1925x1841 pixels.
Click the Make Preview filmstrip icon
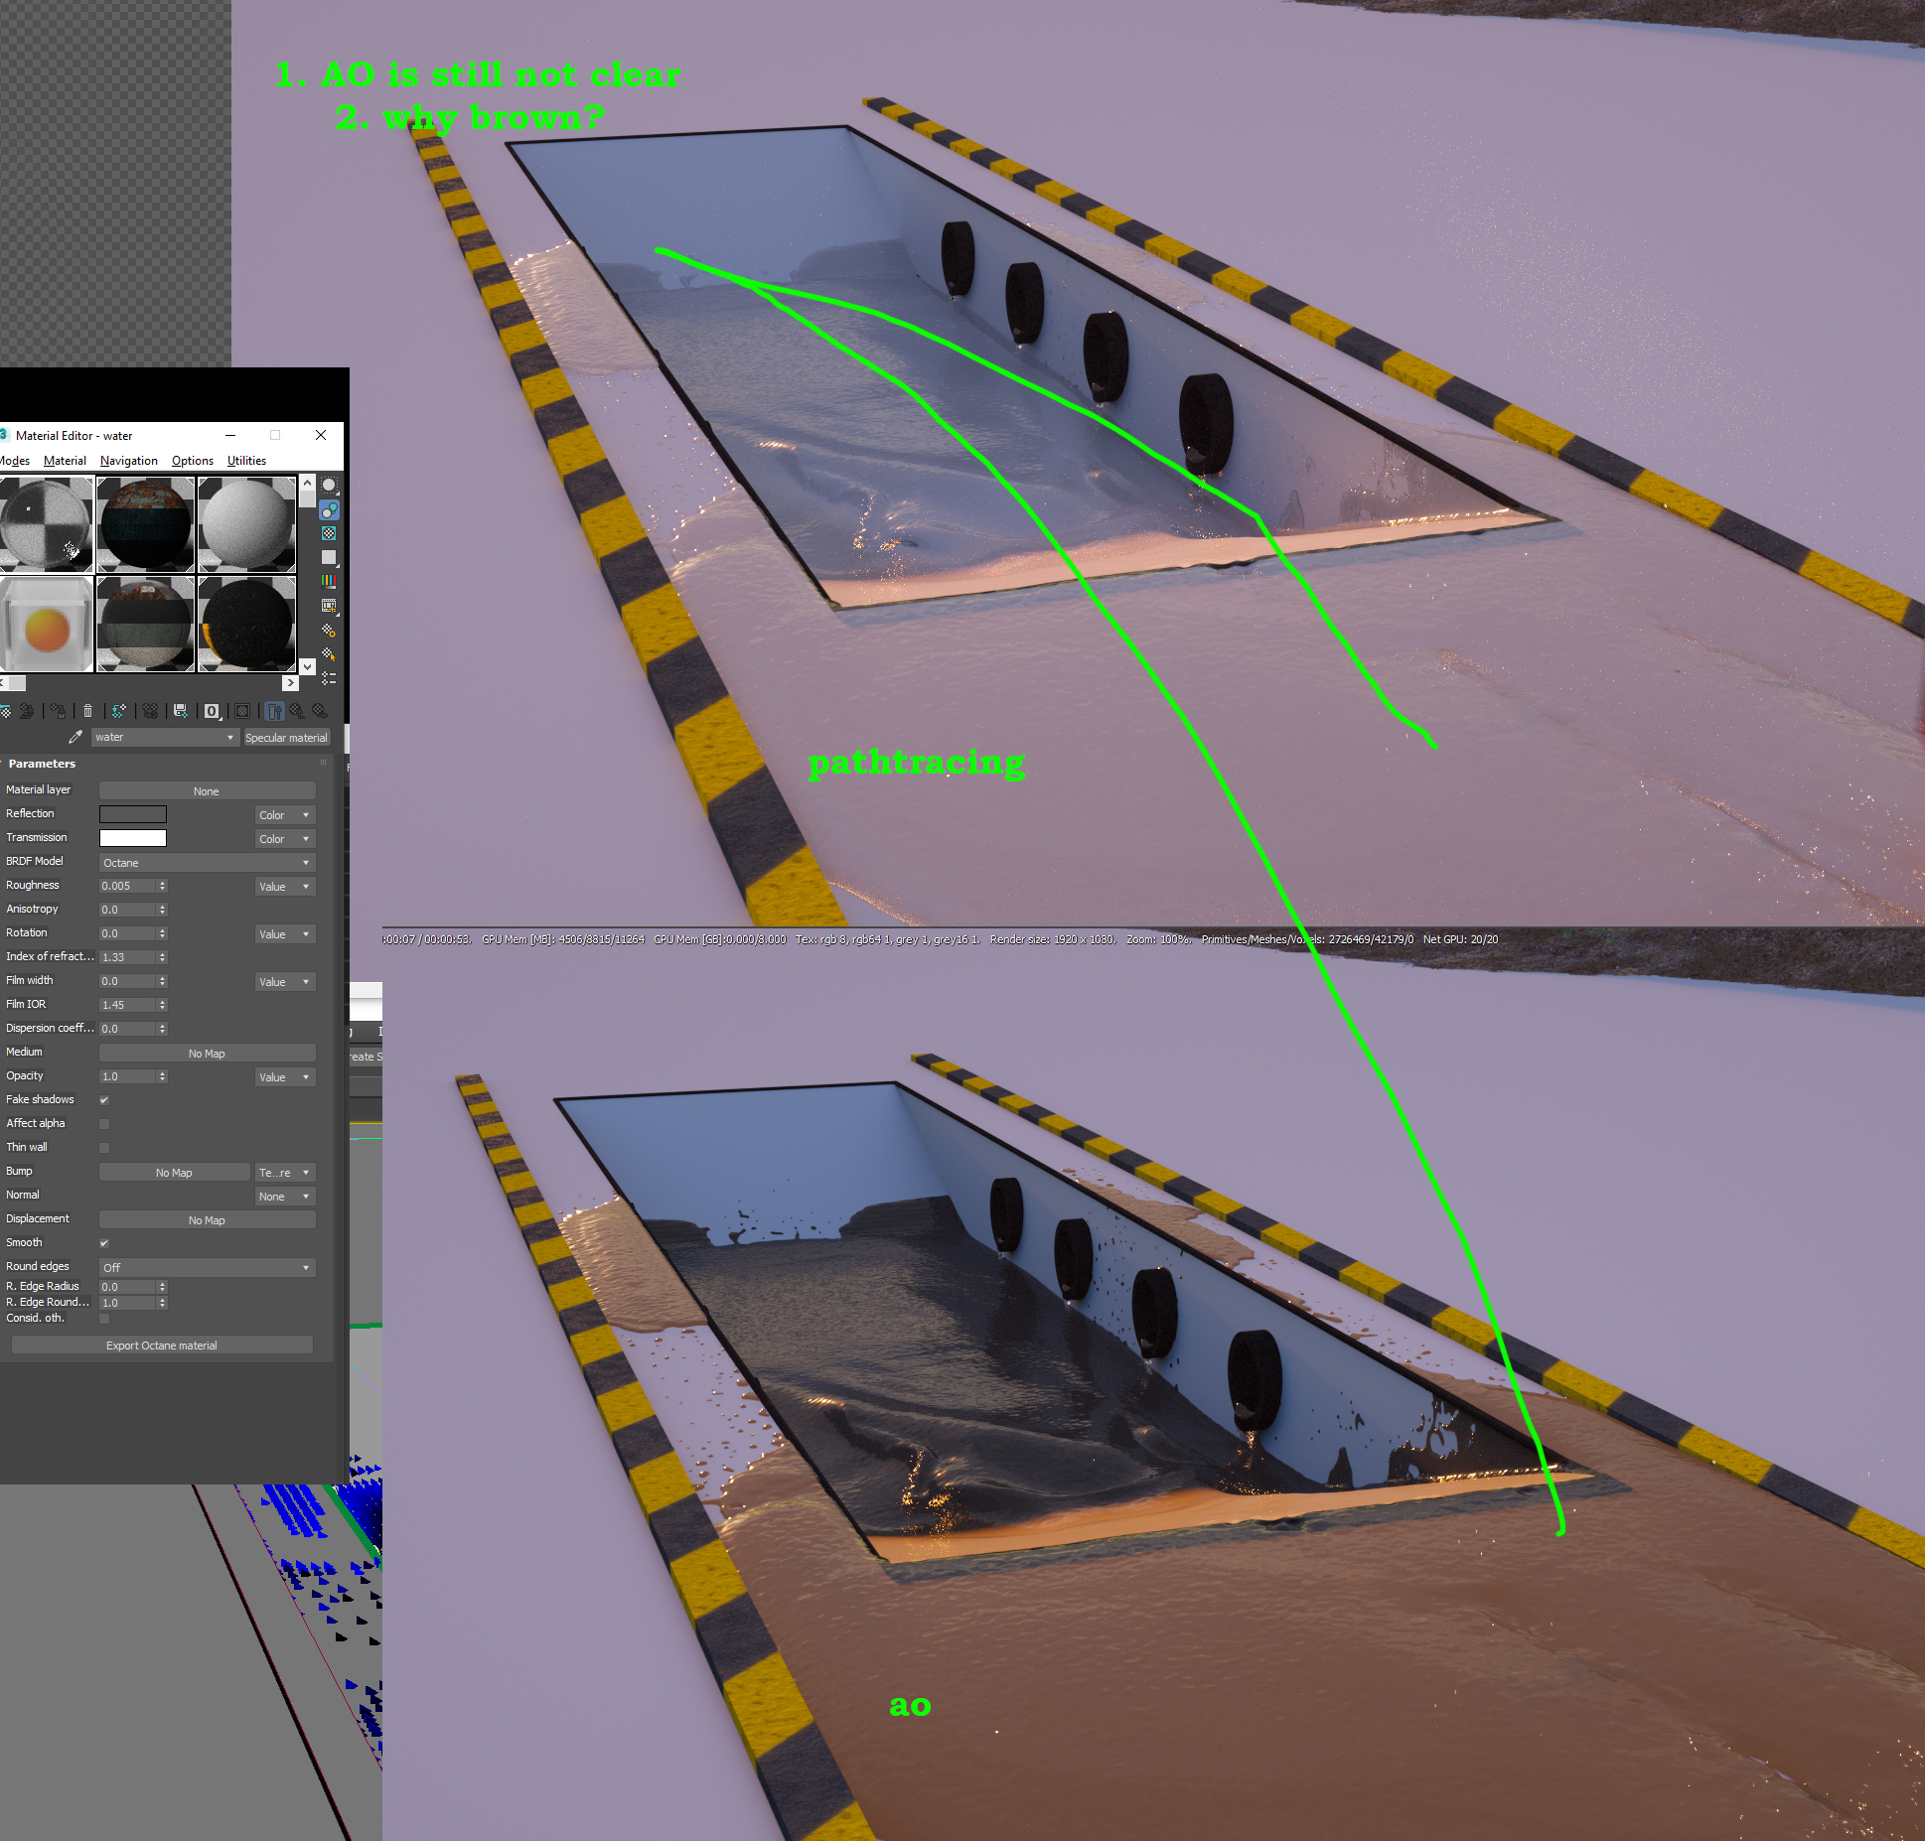[x=329, y=605]
